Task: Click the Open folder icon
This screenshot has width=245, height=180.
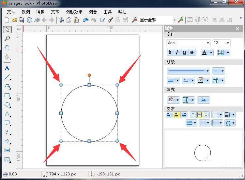Action: coord(14,20)
